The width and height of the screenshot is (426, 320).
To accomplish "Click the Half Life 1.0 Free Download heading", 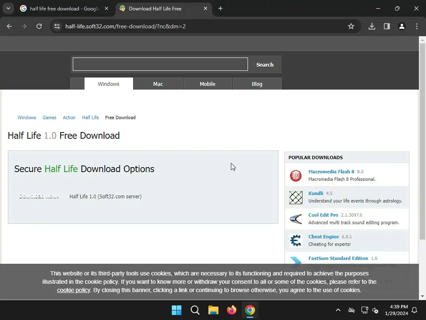I will (64, 135).
